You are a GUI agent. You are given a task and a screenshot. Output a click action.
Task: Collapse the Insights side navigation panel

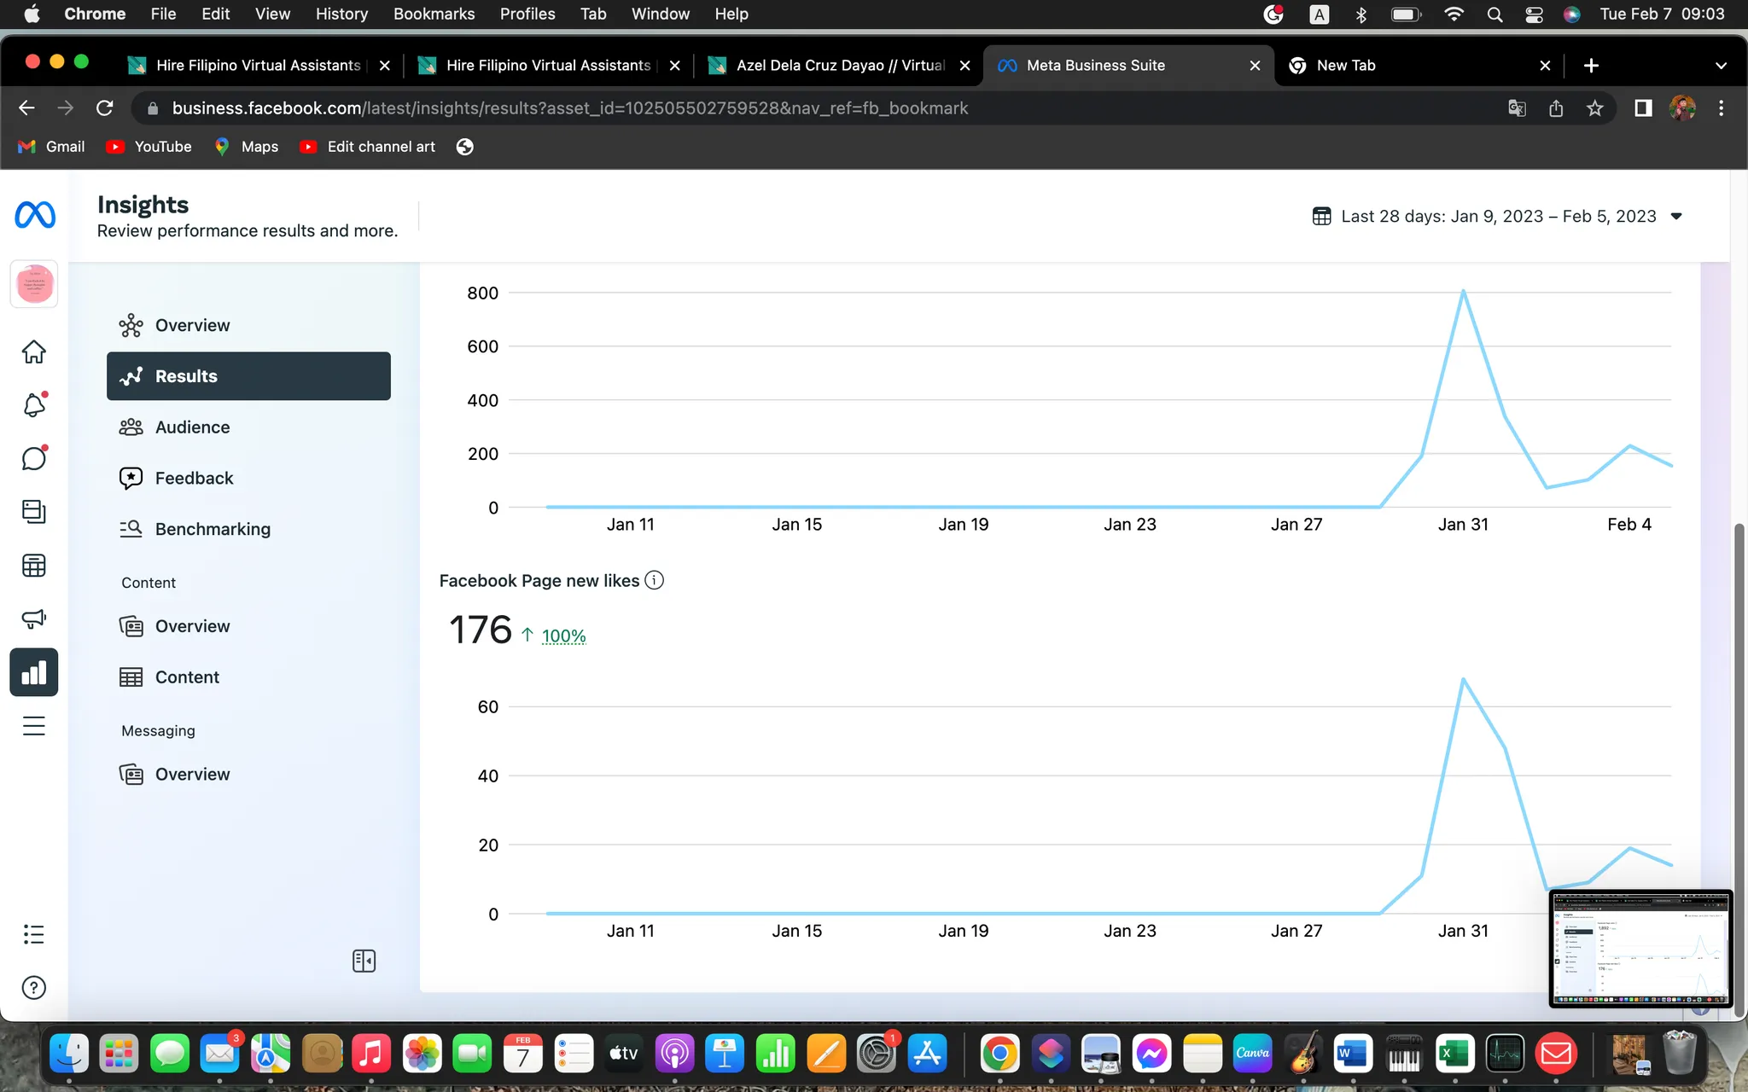[364, 961]
